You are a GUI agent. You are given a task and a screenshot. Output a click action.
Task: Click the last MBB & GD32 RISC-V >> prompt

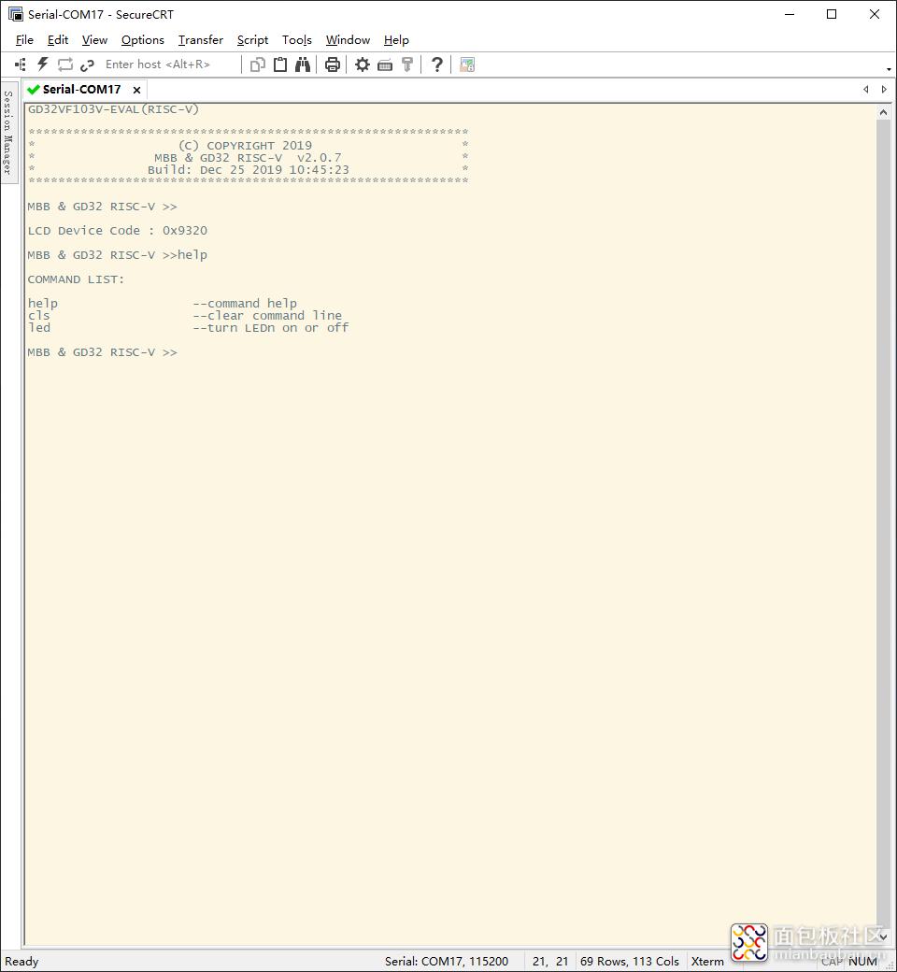[x=102, y=352]
